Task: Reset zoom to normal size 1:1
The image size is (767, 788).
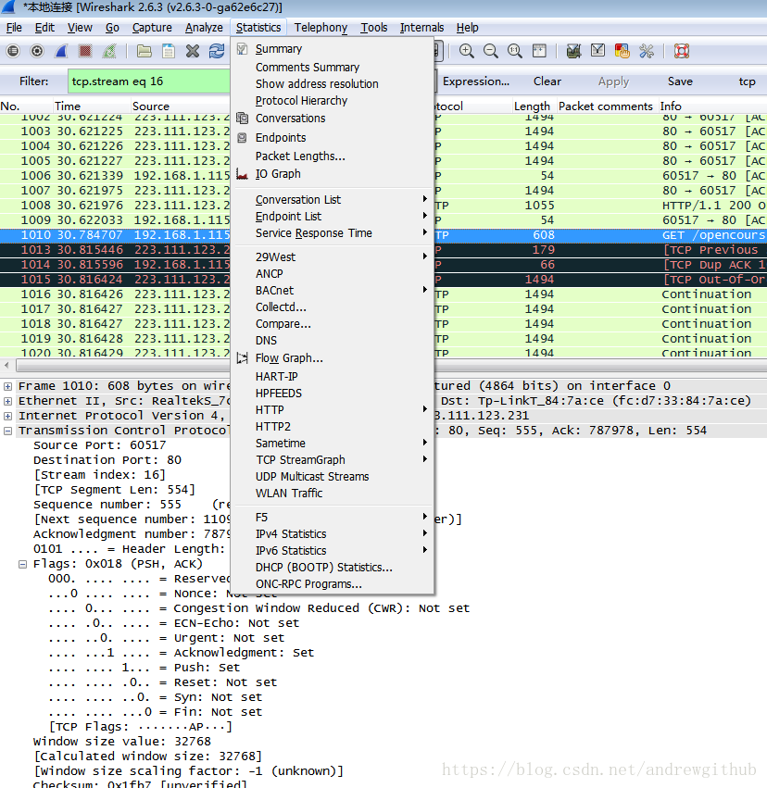Action: pos(515,51)
